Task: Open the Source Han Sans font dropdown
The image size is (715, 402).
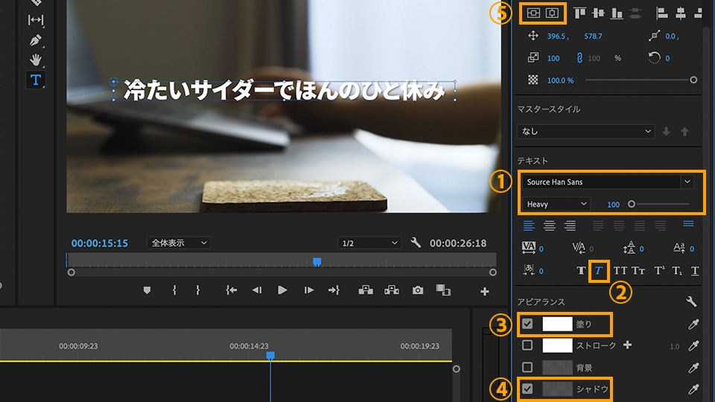Action: pyautogui.click(x=608, y=182)
